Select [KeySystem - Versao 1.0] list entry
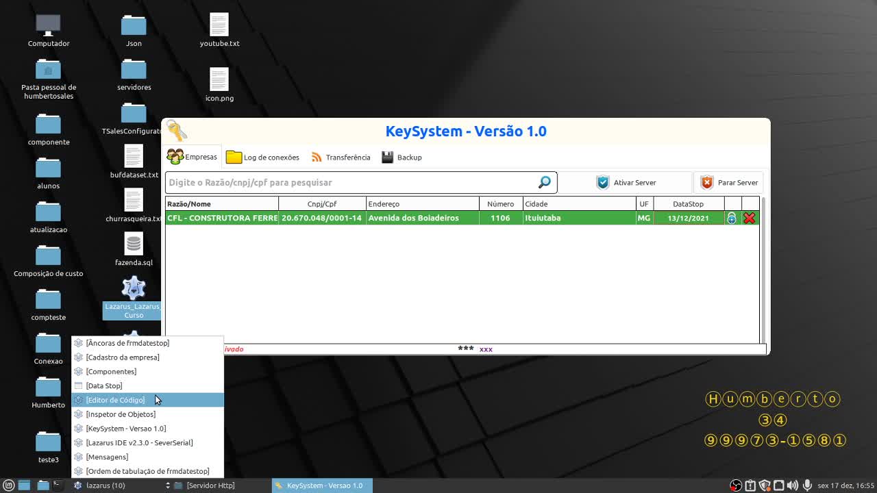877x493 pixels. click(147, 429)
